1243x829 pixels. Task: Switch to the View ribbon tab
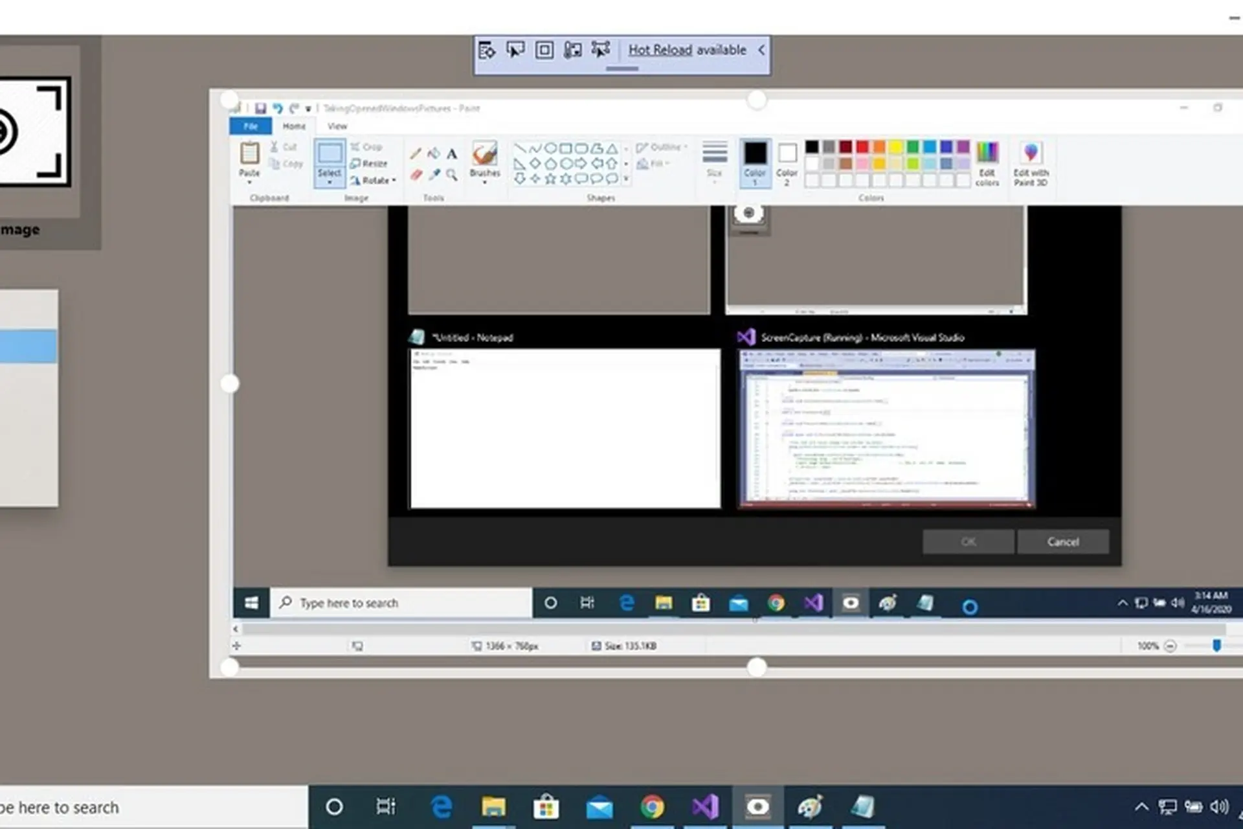pos(337,126)
